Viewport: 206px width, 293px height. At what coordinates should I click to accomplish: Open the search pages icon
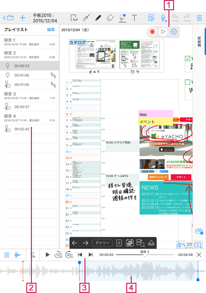click(x=140, y=243)
